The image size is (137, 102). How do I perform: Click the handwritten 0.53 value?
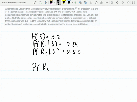73,52
